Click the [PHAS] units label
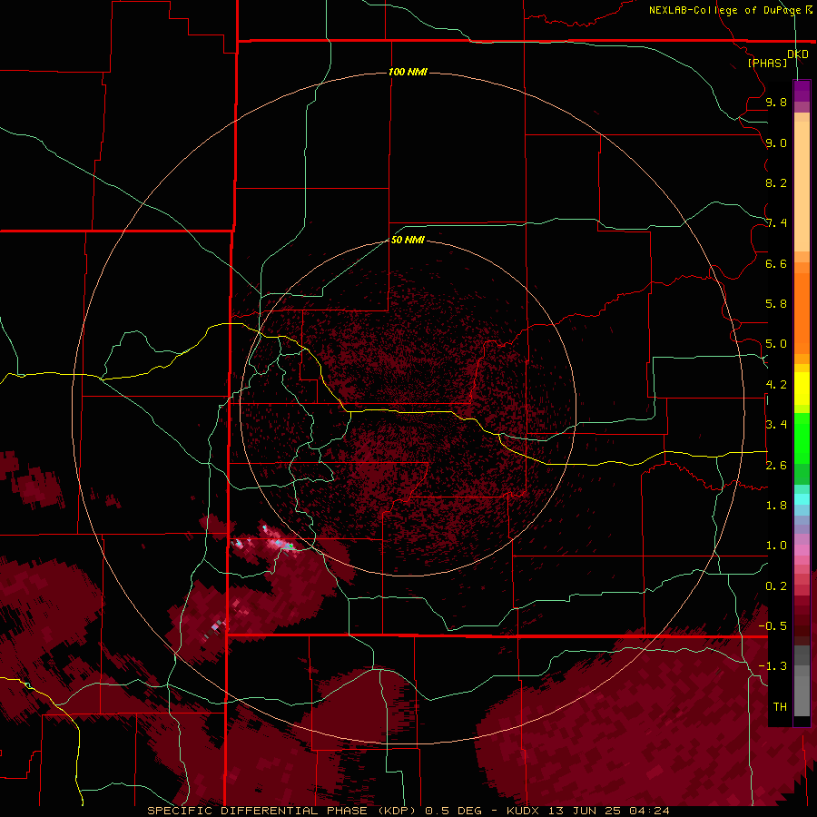This screenshot has width=817, height=817. click(767, 63)
